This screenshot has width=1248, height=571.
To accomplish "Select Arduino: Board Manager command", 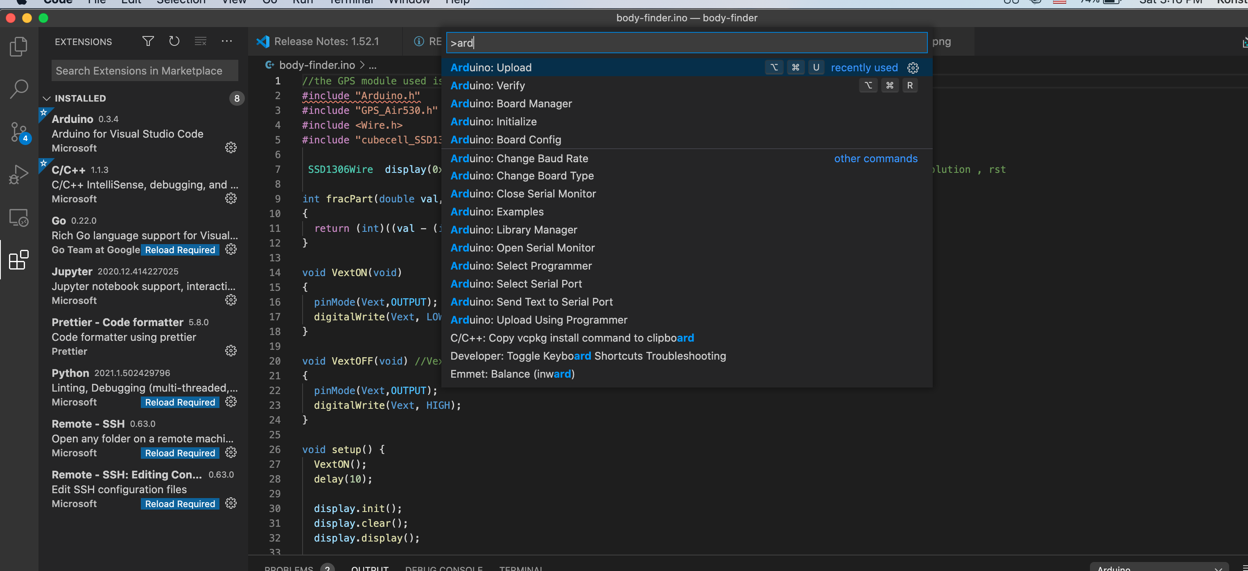I will [x=511, y=103].
